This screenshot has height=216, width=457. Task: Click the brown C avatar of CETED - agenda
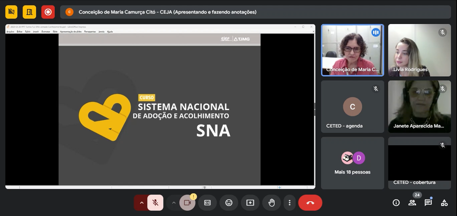(x=353, y=107)
